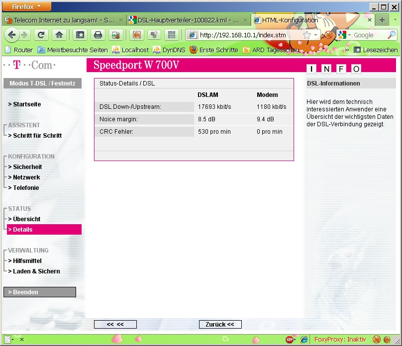Screen dimensions: 402x346
Task: Click the T-Com logo
Action: point(29,65)
